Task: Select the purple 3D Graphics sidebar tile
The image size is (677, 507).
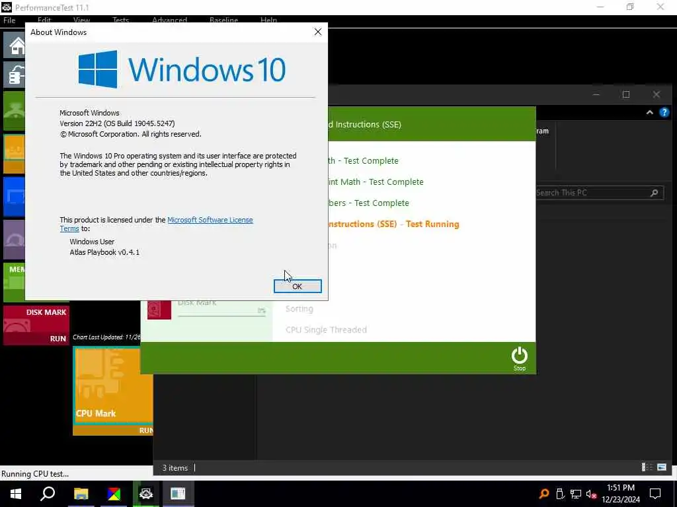Action: [x=15, y=240]
